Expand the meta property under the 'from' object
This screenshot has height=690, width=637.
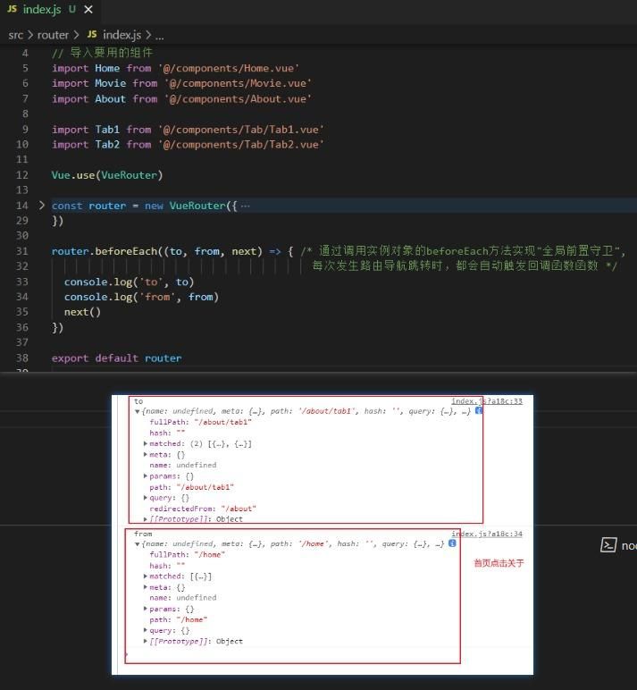[x=146, y=587]
